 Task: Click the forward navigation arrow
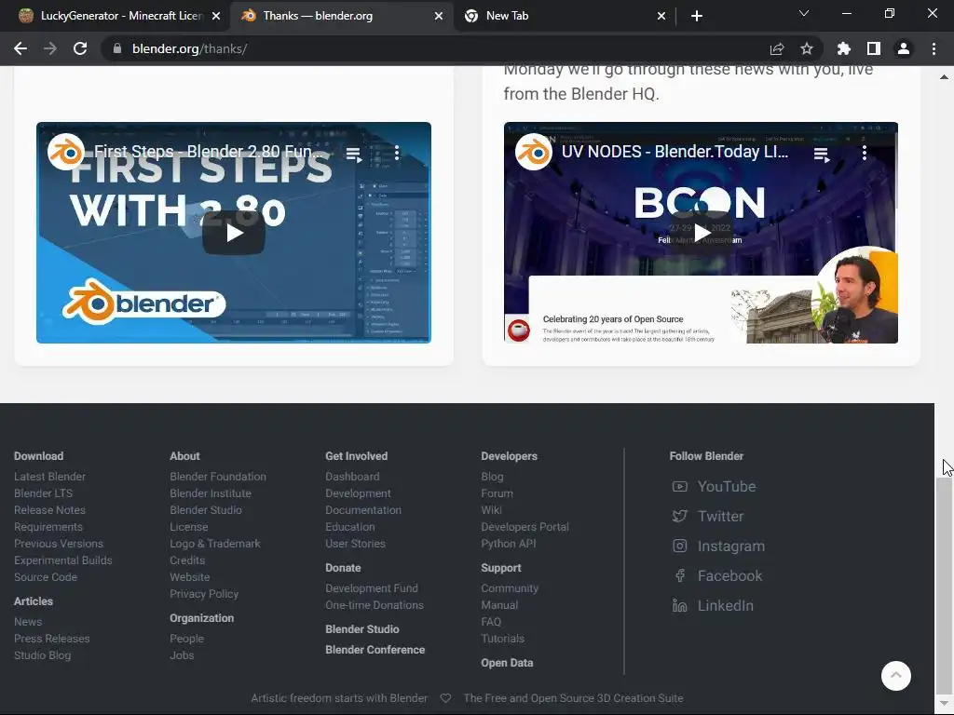pos(50,48)
